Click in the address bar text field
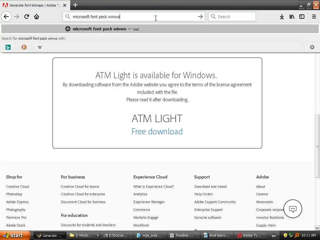 [x=134, y=17]
